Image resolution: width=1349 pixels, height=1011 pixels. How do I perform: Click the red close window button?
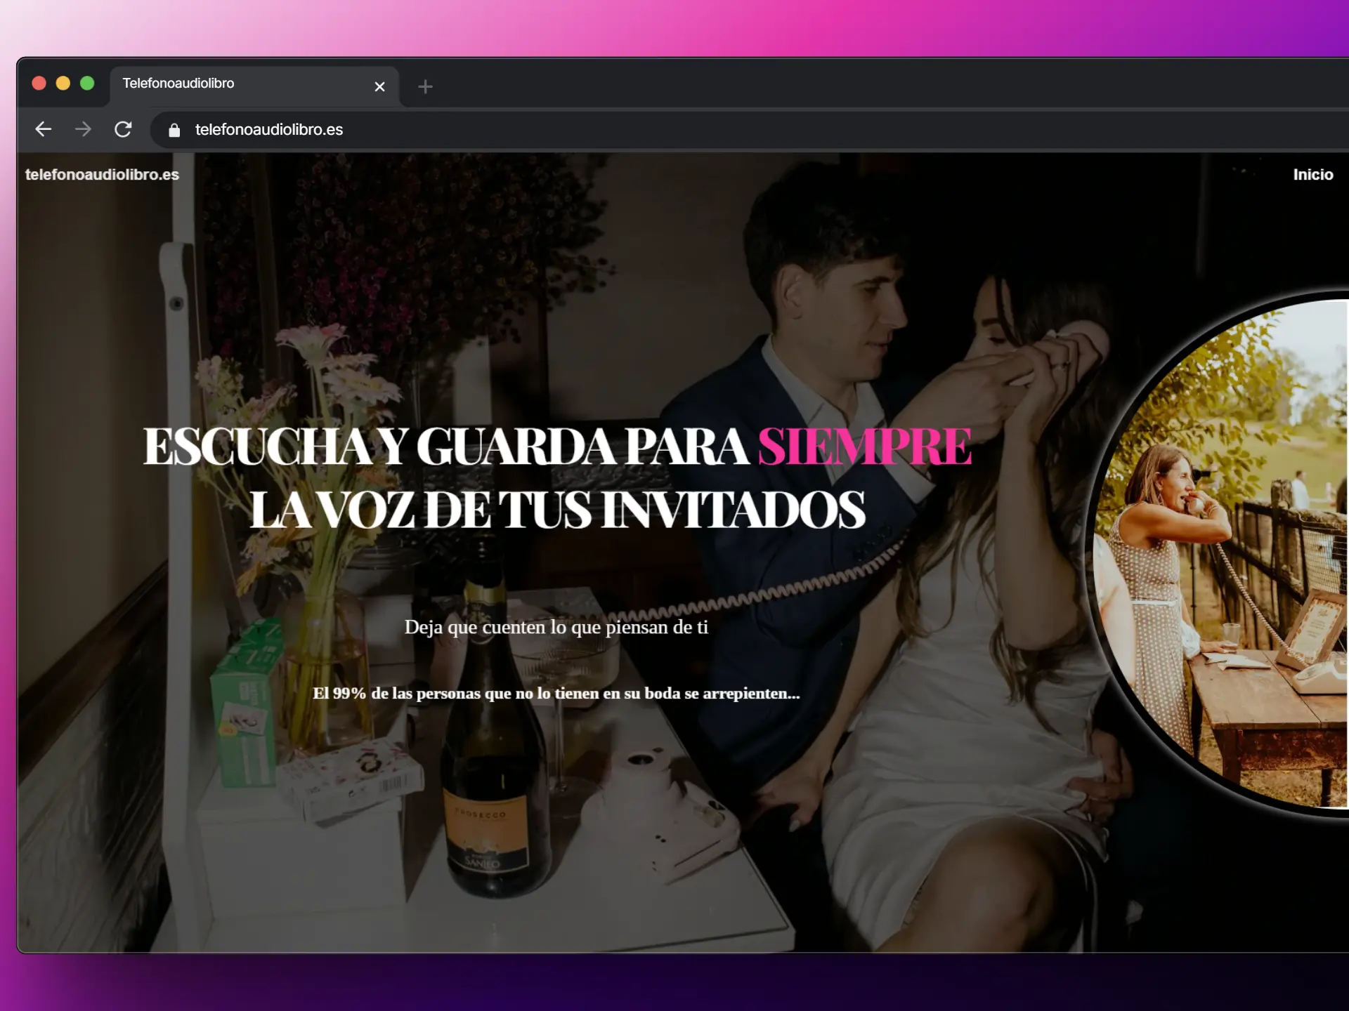click(x=38, y=82)
